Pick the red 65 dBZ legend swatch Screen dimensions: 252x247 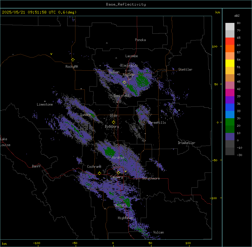point(230,41)
